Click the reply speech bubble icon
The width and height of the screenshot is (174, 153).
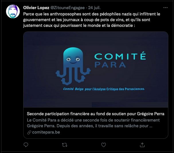click(x=26, y=145)
